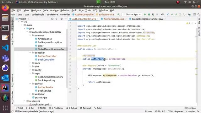Click 4 spaces indent setting
Screen dimensions: 201x113
point(179,111)
